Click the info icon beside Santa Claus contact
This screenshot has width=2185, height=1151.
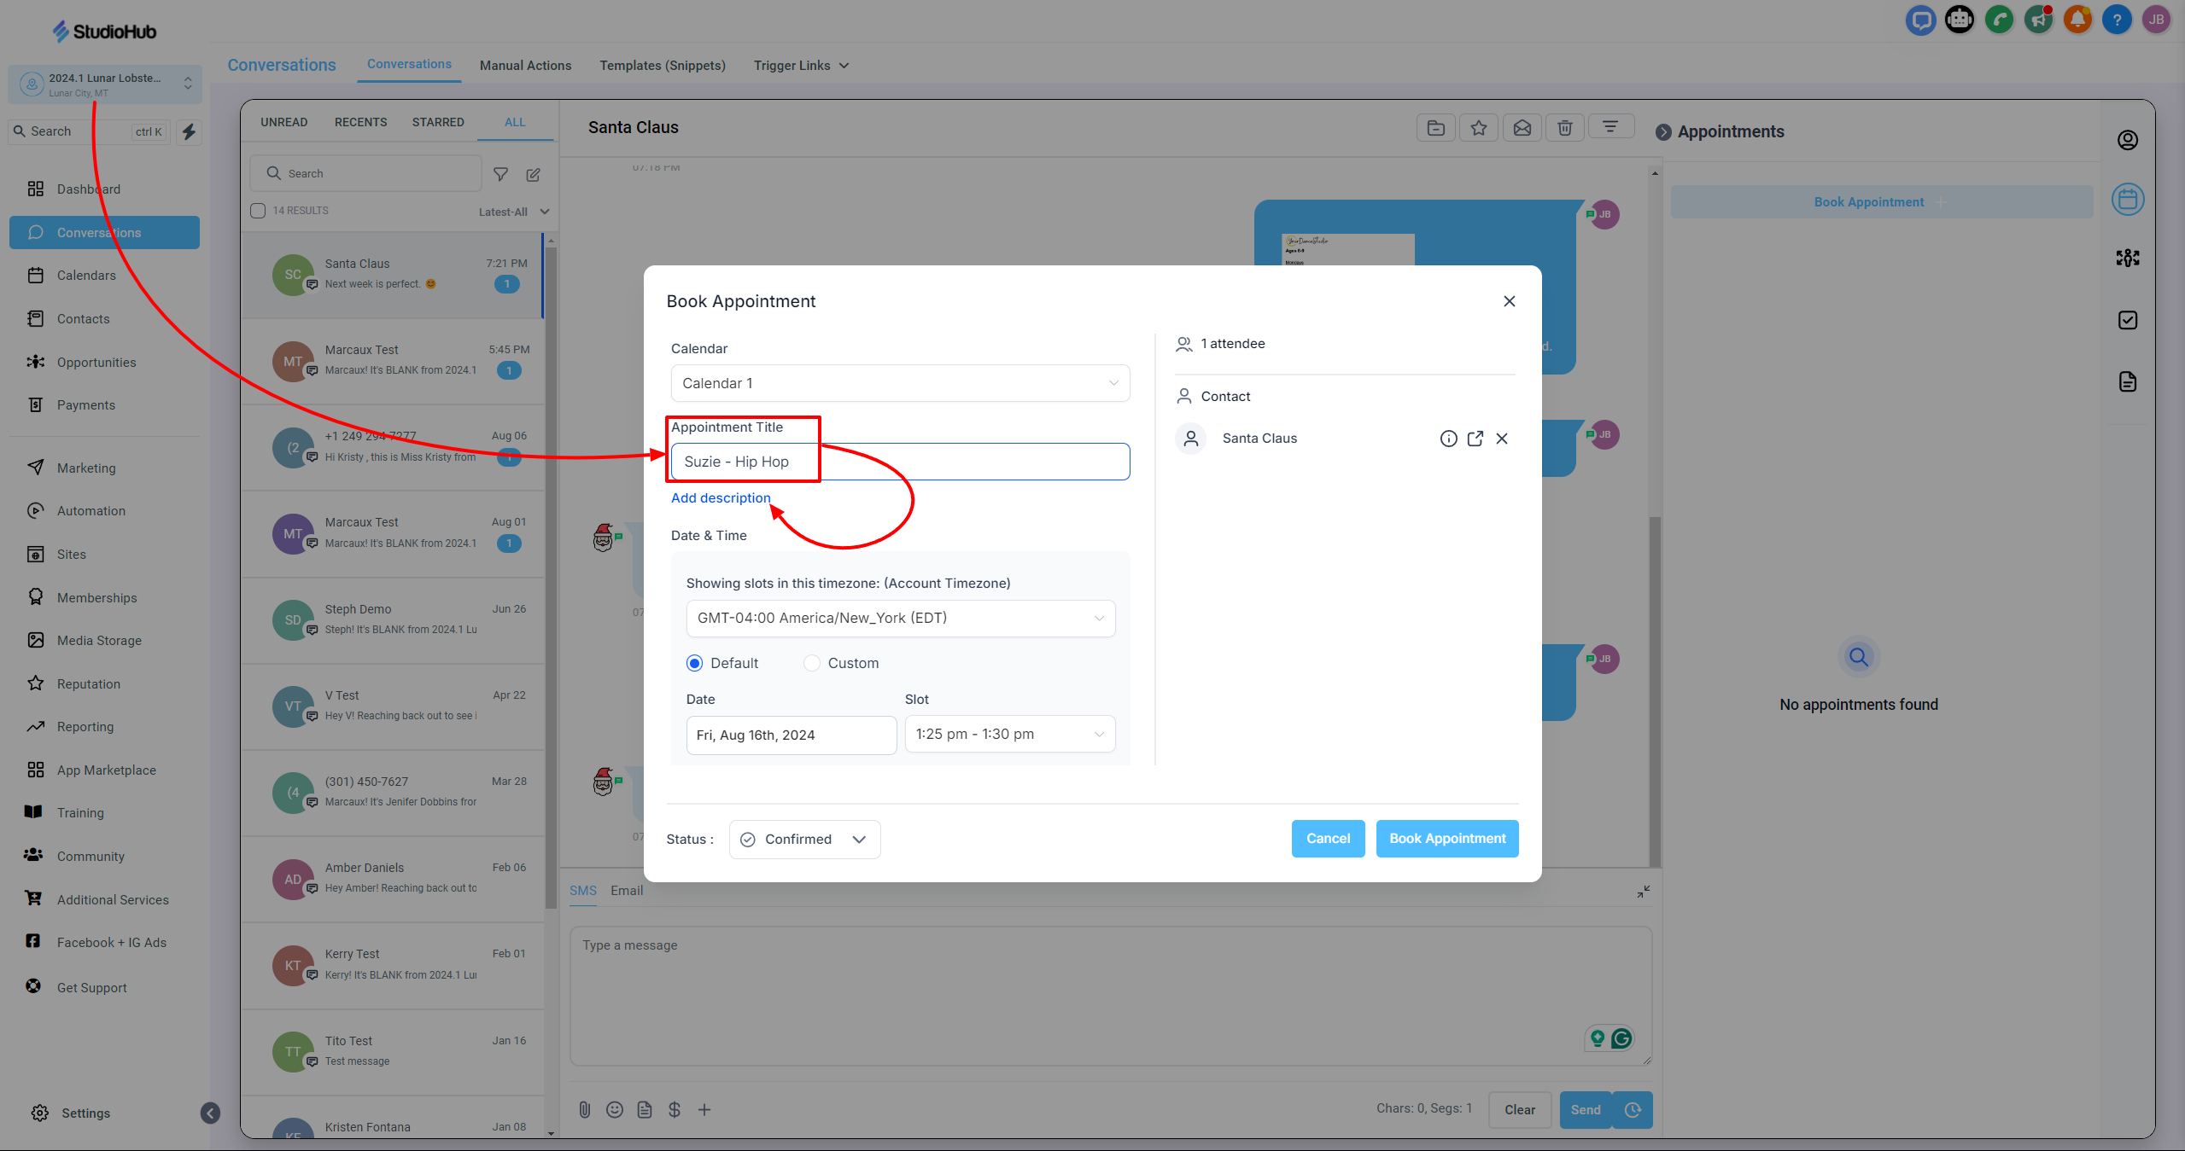[x=1448, y=439]
